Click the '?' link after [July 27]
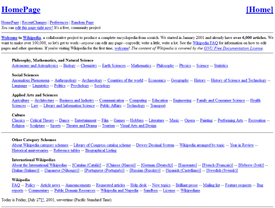 43,200
